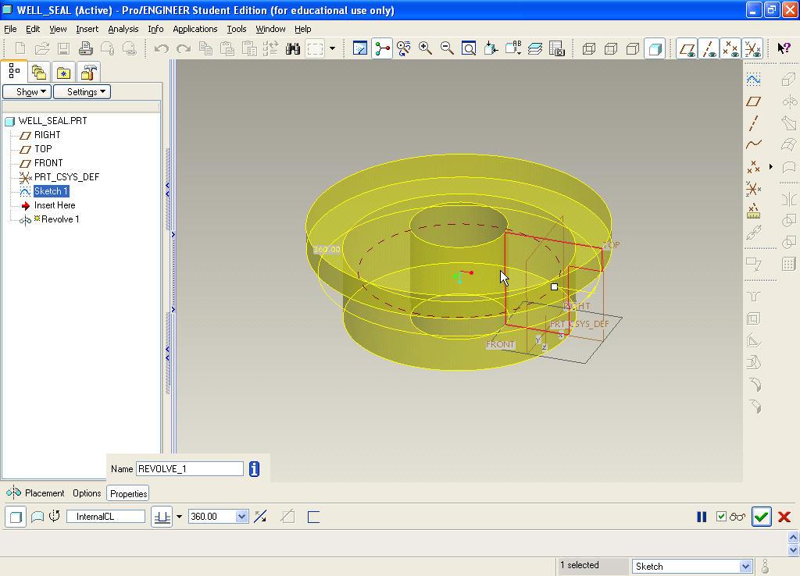Select the Datum Plane tool in right toolbar
800x576 pixels.
tap(754, 101)
